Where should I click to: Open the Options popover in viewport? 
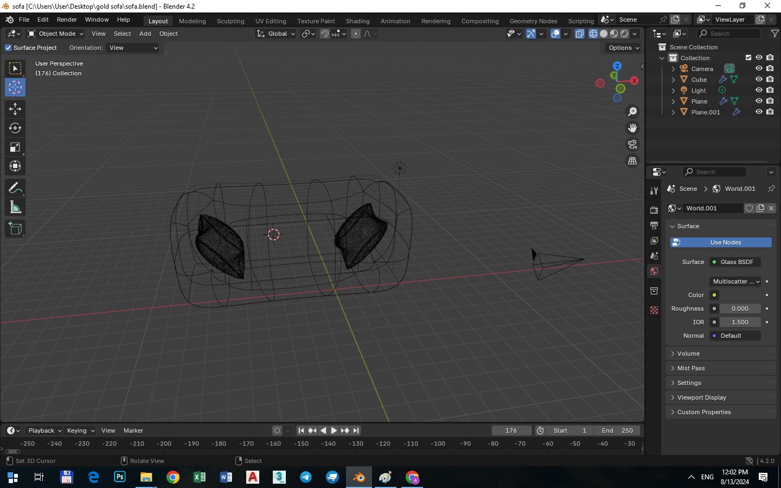pos(624,48)
